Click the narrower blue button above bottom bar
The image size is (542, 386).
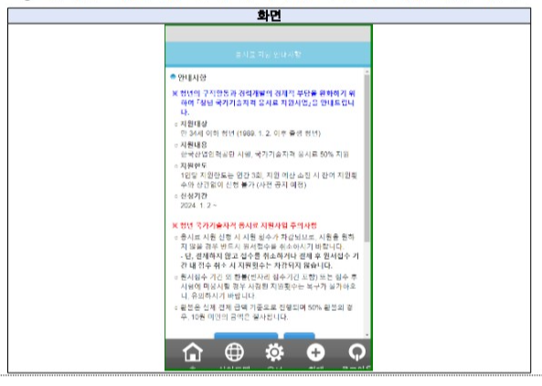(300, 336)
